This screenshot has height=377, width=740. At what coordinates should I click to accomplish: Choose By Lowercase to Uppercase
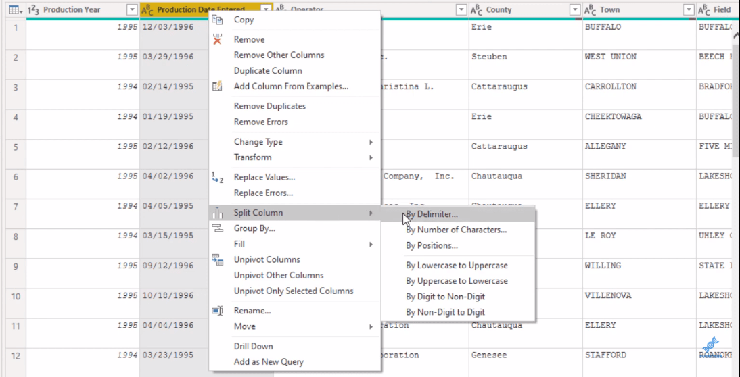click(x=458, y=266)
